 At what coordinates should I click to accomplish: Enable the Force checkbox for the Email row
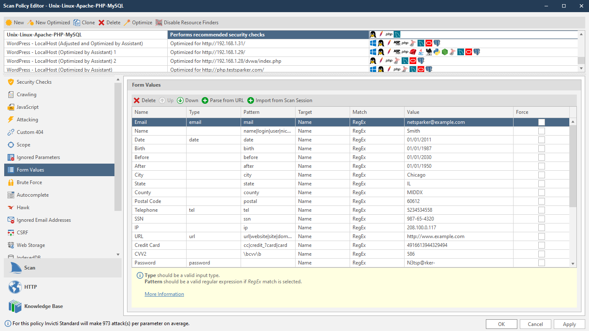(x=541, y=122)
